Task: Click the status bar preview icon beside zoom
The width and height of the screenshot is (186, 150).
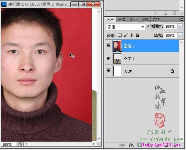Action: point(20,144)
